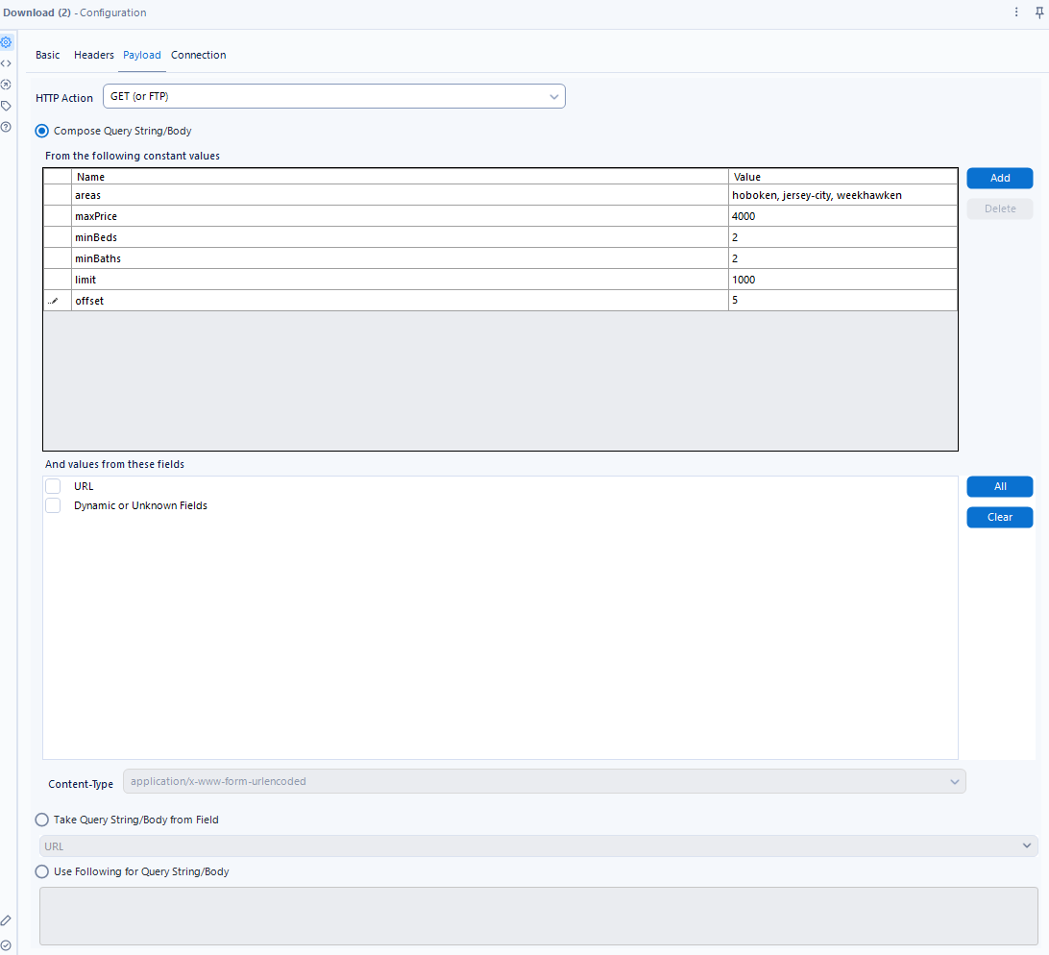Click the circled checkmark icon at bottom left
This screenshot has width=1049, height=955.
click(x=6, y=944)
